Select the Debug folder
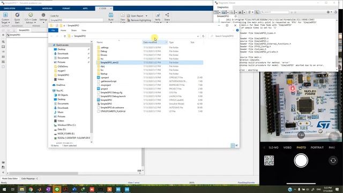343x193 pixels. [103, 51]
